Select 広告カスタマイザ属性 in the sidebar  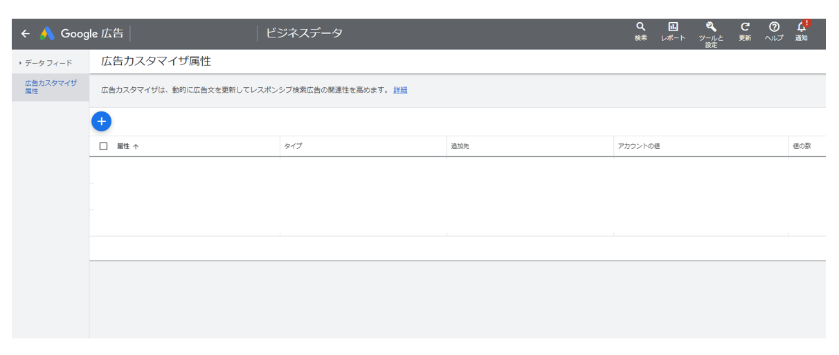(x=51, y=87)
